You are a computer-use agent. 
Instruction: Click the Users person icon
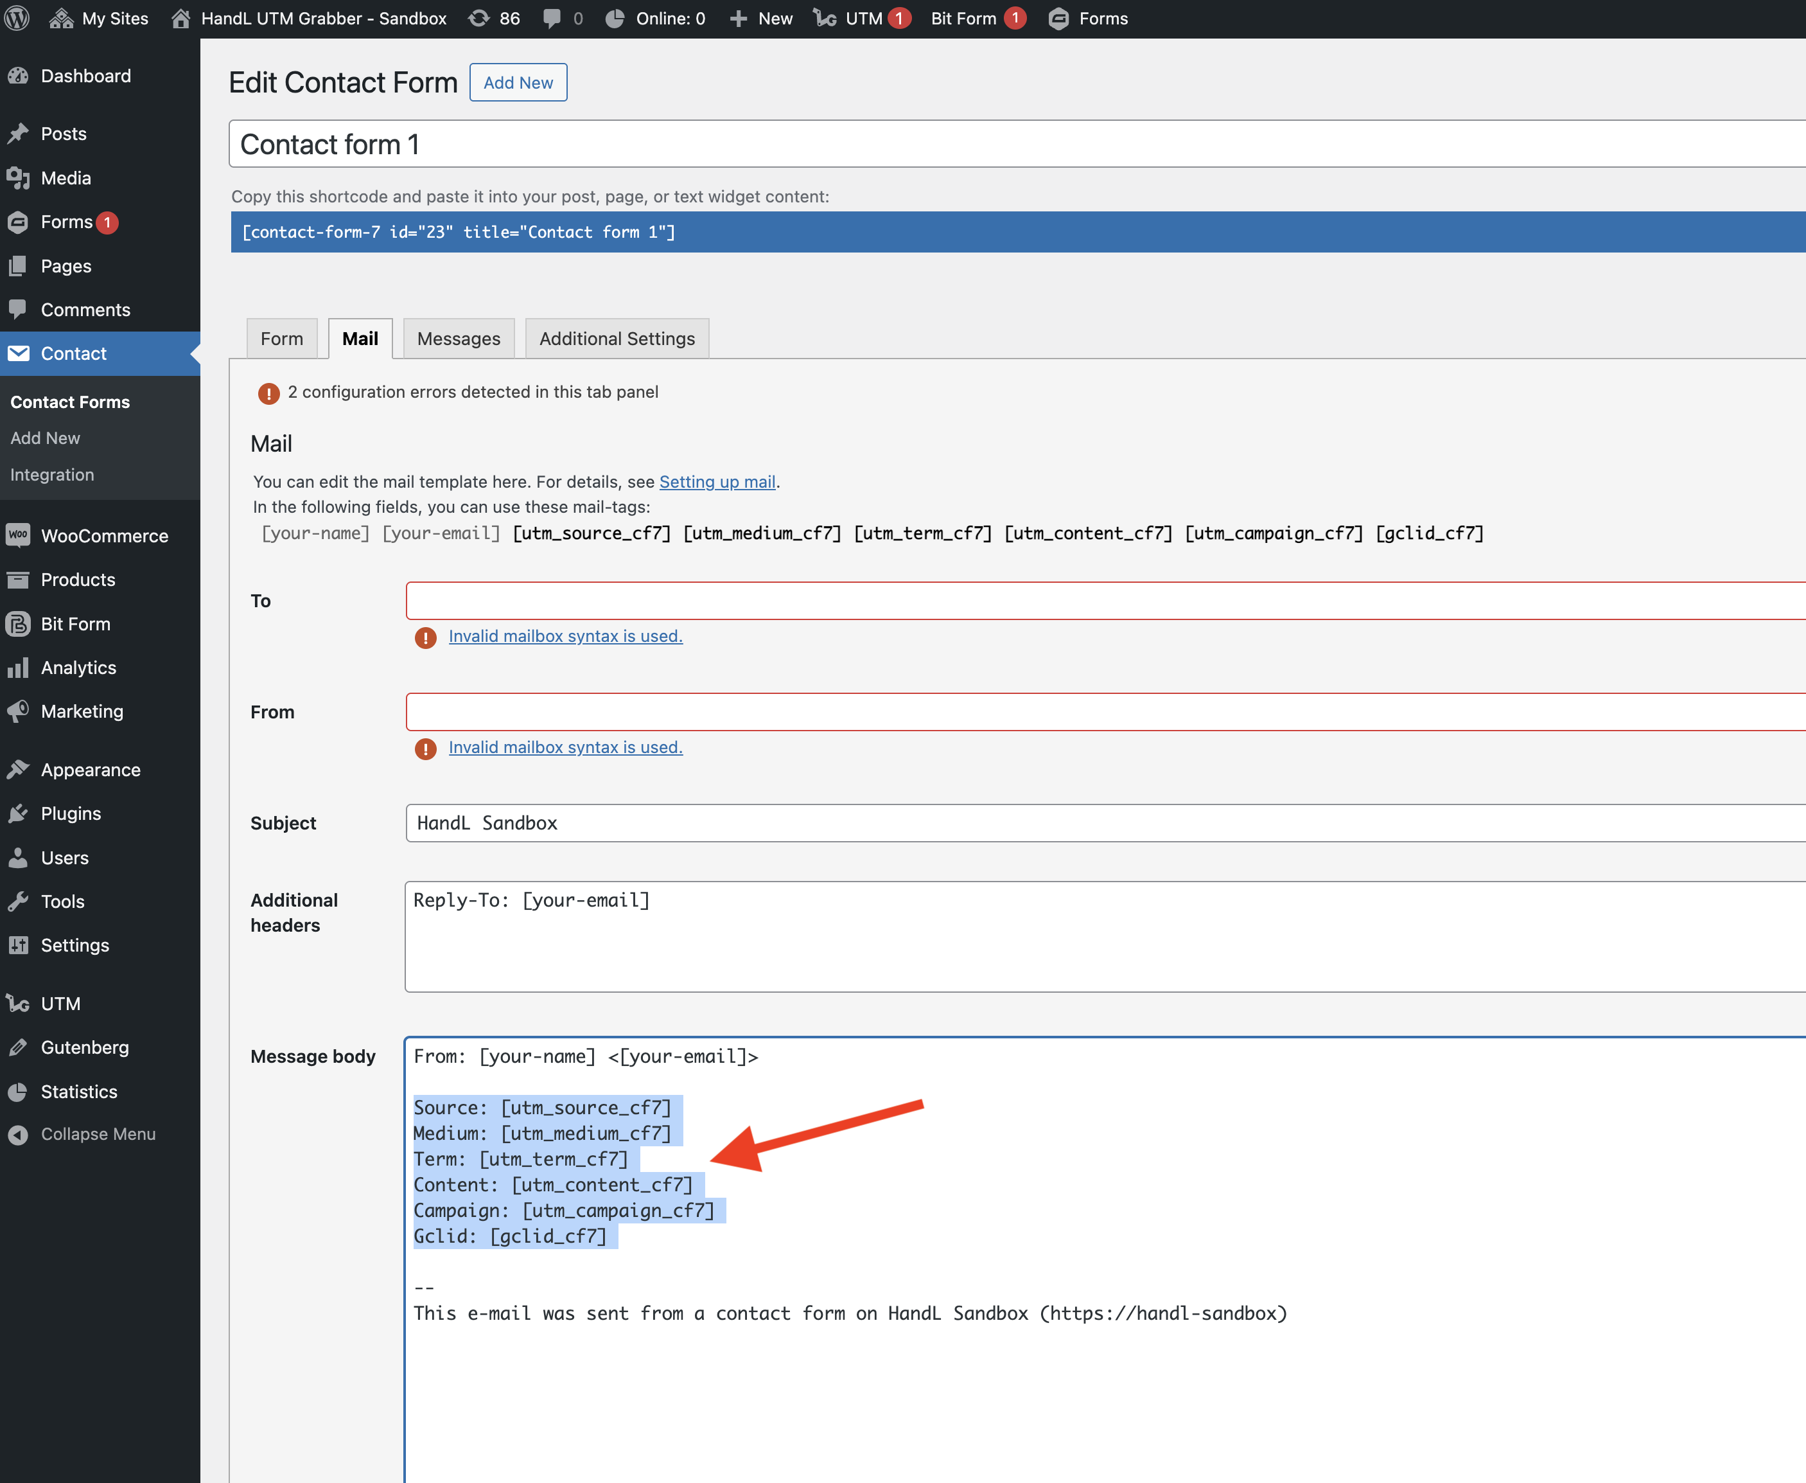18,857
